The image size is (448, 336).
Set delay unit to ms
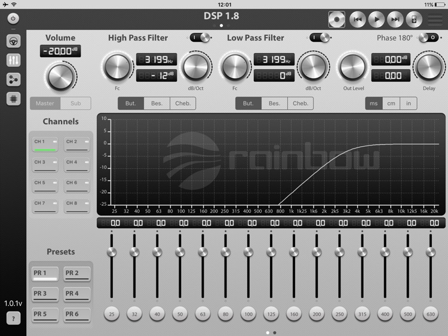[374, 103]
